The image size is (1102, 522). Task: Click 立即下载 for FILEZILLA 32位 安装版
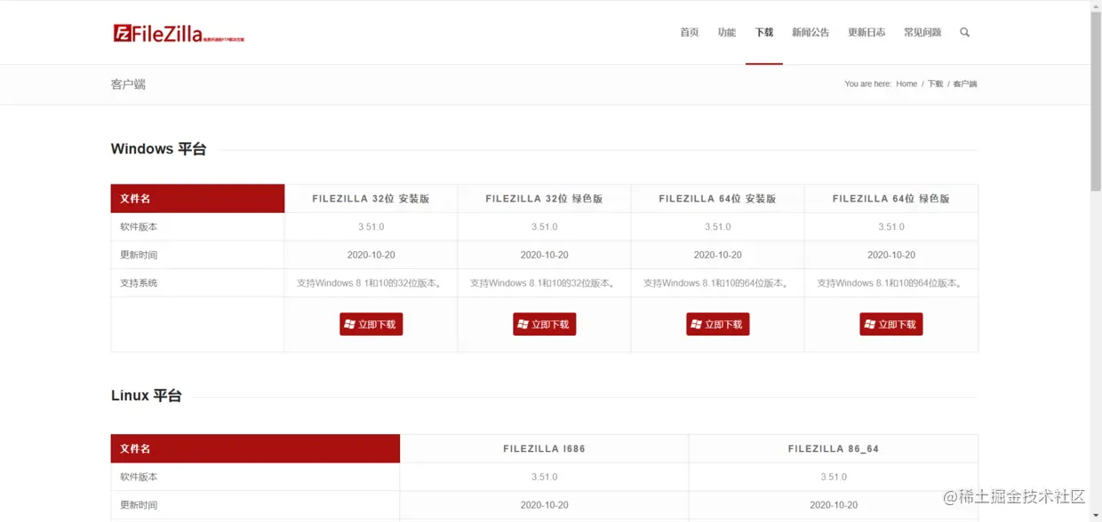371,323
